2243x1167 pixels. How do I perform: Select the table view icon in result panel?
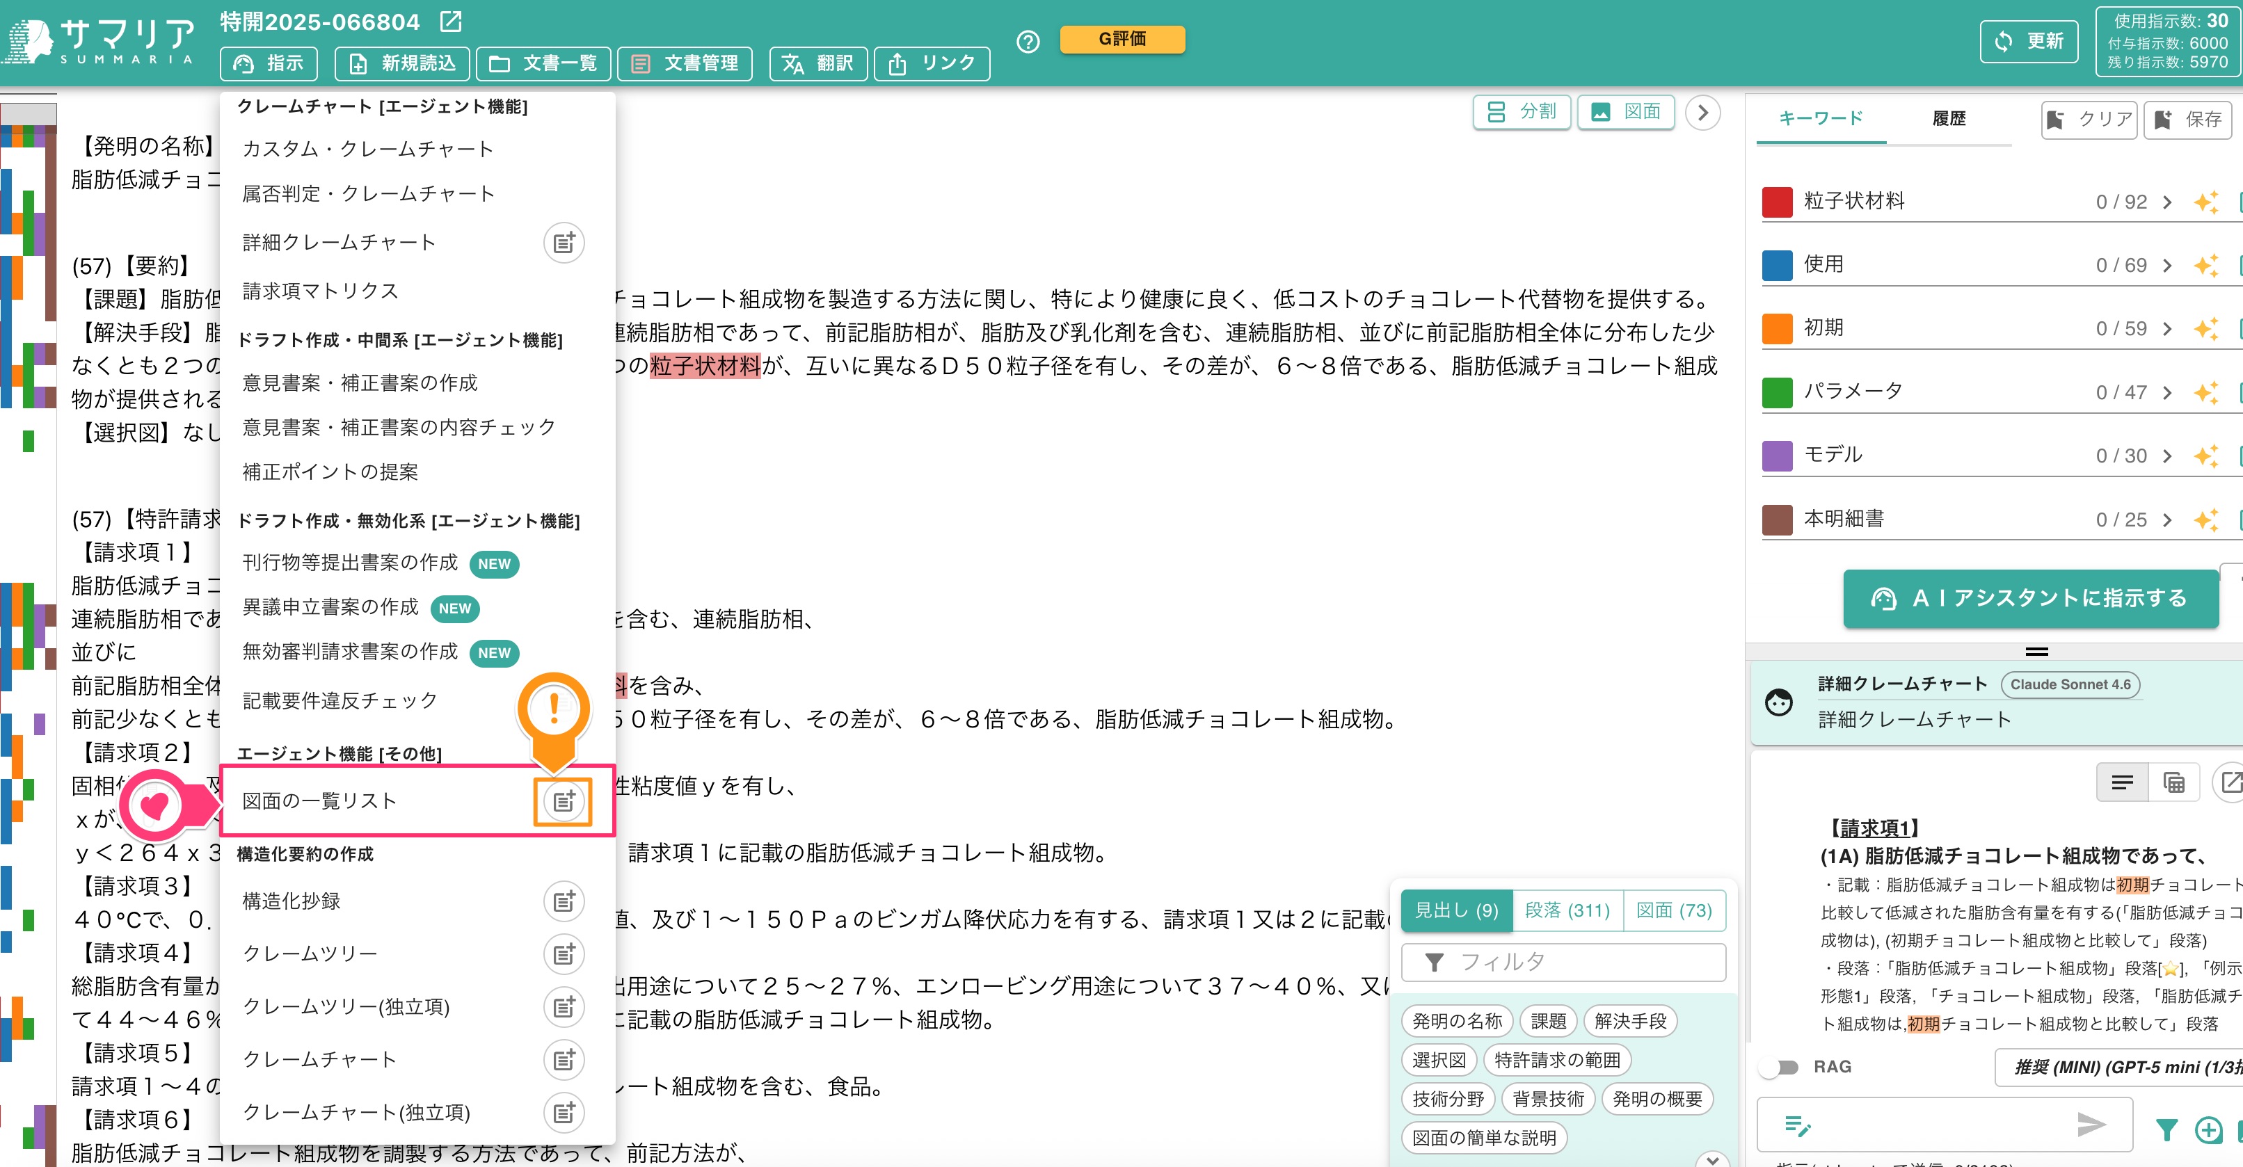[x=2174, y=783]
